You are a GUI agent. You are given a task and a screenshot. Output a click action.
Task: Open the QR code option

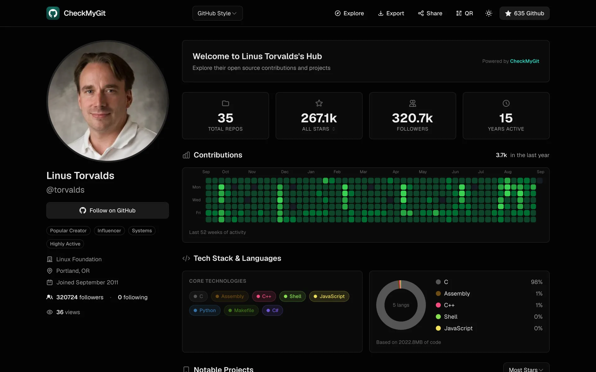coord(464,13)
